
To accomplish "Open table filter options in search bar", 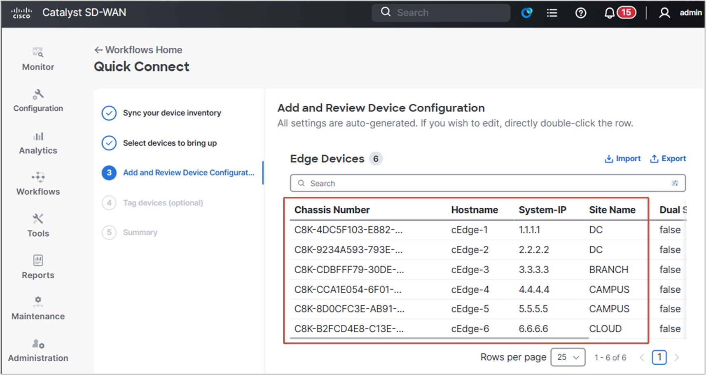I will [675, 183].
